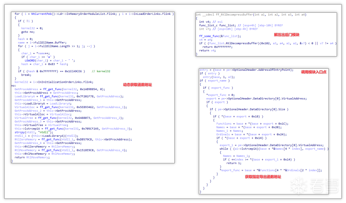
Task: Click 'hash = char_1 + 0x83 * hash;'
Action: click(x=45, y=64)
